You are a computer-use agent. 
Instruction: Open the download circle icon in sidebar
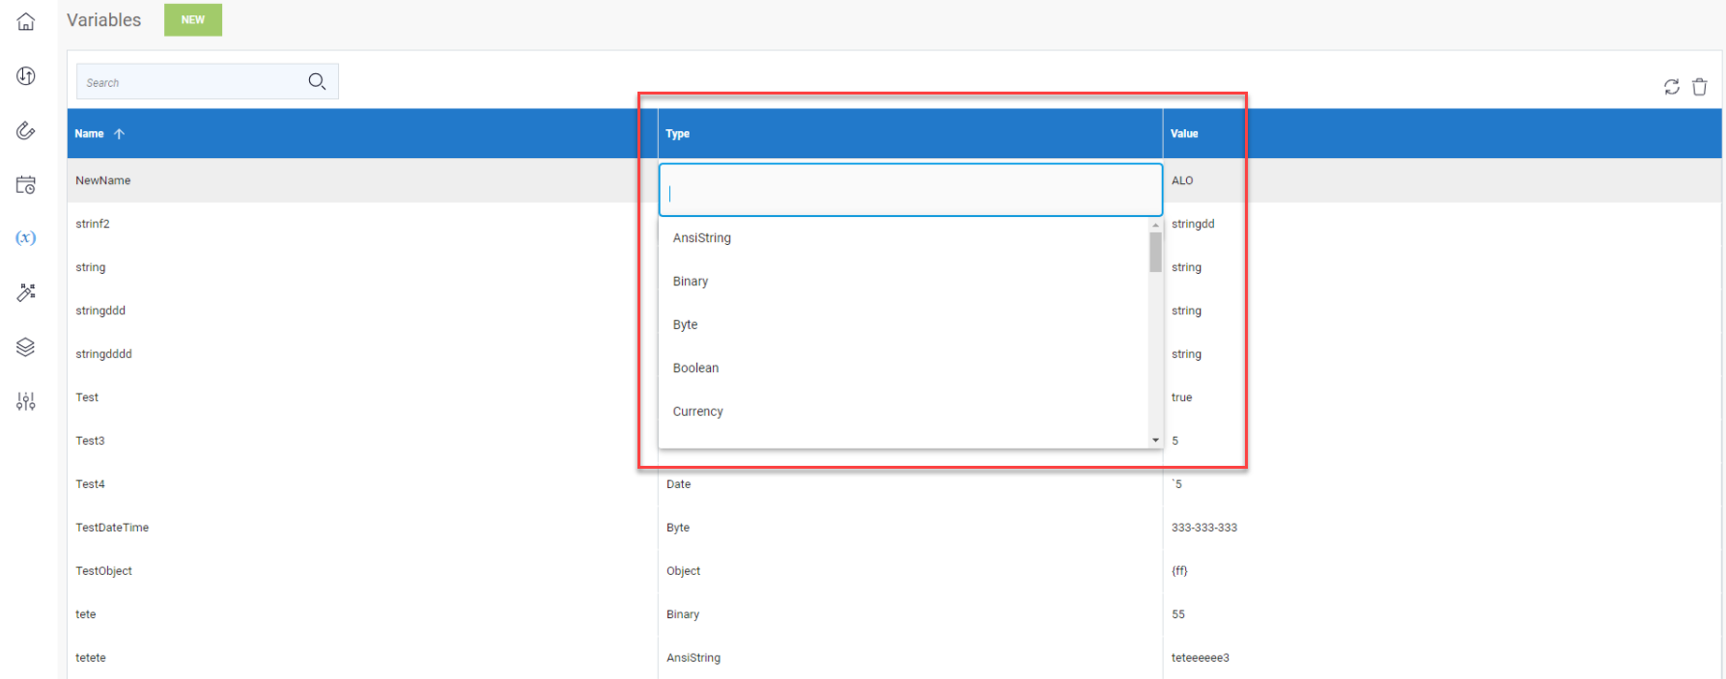tap(26, 76)
